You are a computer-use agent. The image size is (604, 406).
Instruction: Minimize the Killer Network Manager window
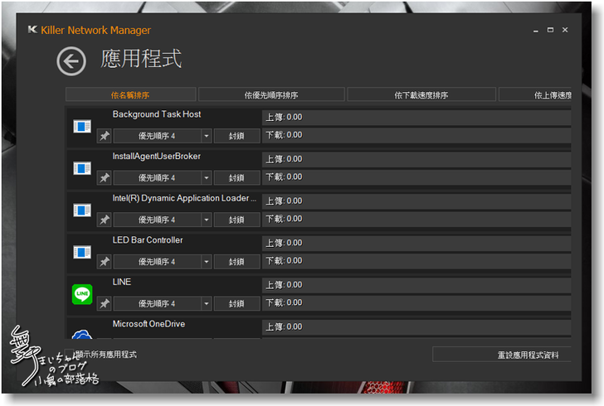click(536, 31)
